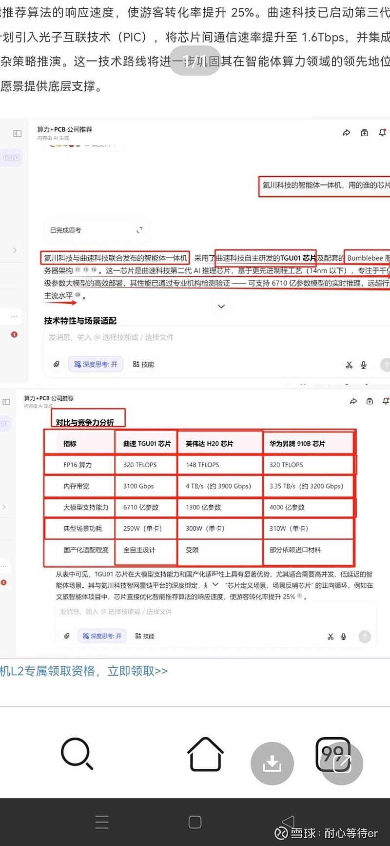This screenshot has height=846, width=390.
Task: Click the heading 对比与竞争力分析
Action: point(85,422)
